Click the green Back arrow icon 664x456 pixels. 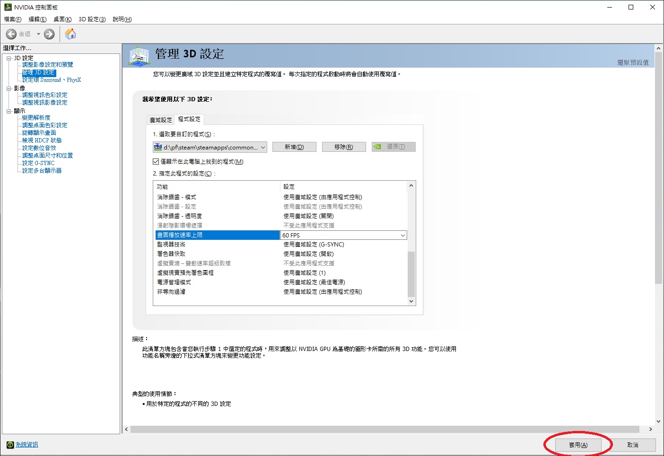point(11,34)
